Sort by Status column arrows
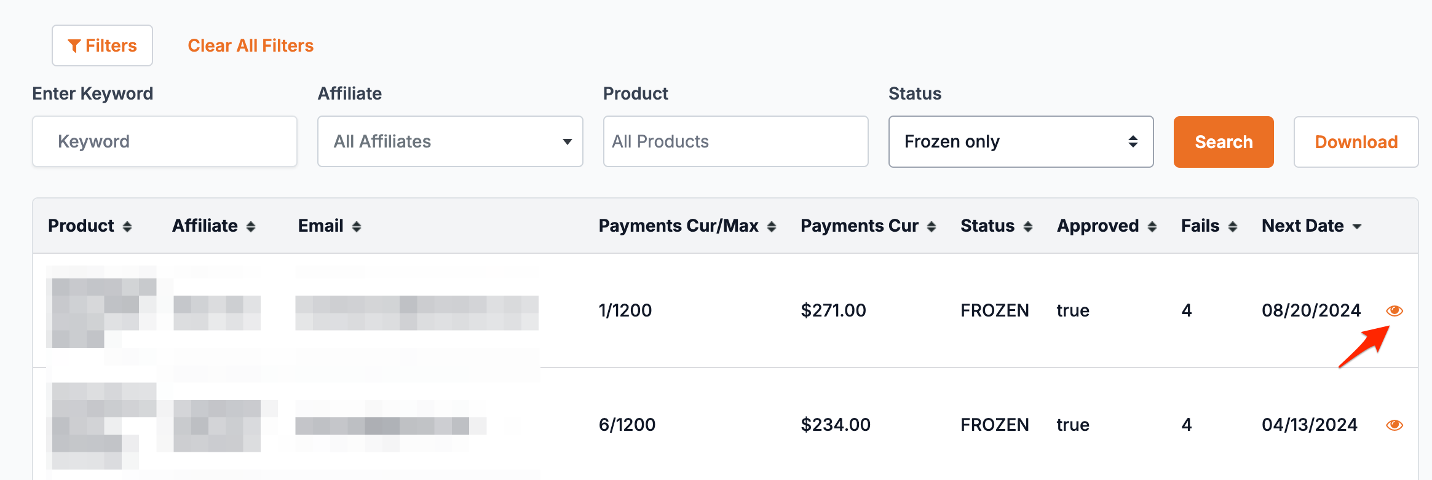The width and height of the screenshot is (1432, 480). coord(1027,227)
